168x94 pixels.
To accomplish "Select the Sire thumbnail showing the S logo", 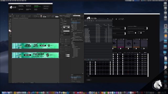I will click(136, 43).
